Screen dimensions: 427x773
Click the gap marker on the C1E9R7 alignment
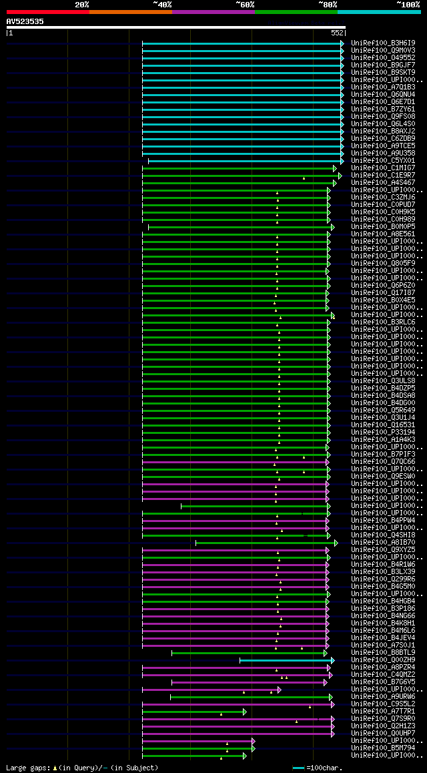tap(304, 178)
